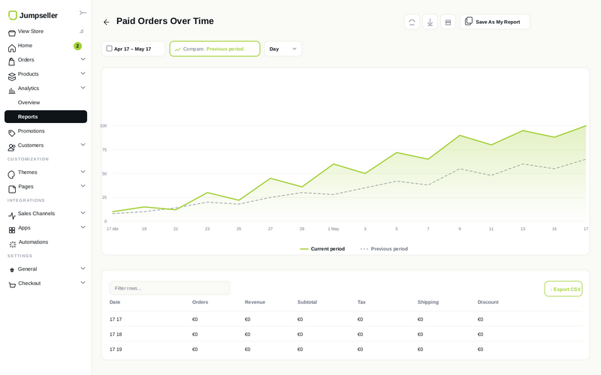The width and height of the screenshot is (601, 375).
Task: Click the Jumpseller logo
Action: pyautogui.click(x=33, y=15)
